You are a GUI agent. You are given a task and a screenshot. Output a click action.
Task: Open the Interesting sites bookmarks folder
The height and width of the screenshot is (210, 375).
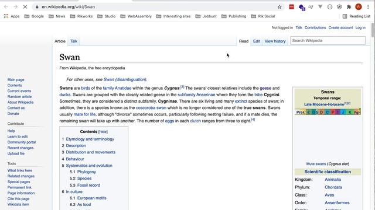(x=173, y=16)
